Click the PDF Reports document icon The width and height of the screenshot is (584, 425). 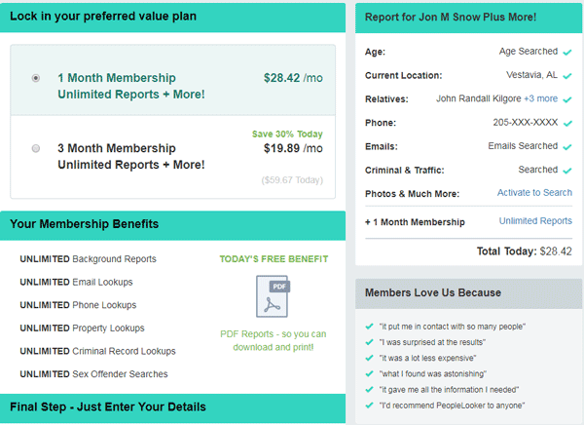274,295
